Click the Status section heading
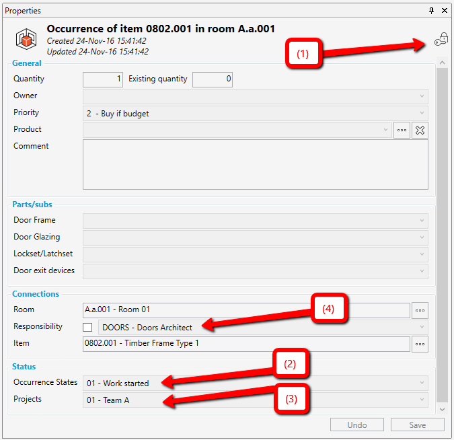 coord(24,367)
